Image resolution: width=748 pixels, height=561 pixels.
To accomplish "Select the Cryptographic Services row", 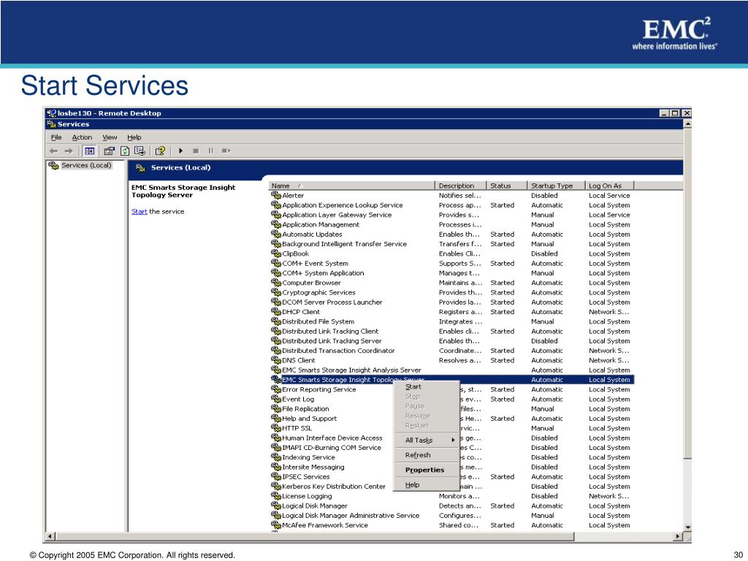I will 451,292.
